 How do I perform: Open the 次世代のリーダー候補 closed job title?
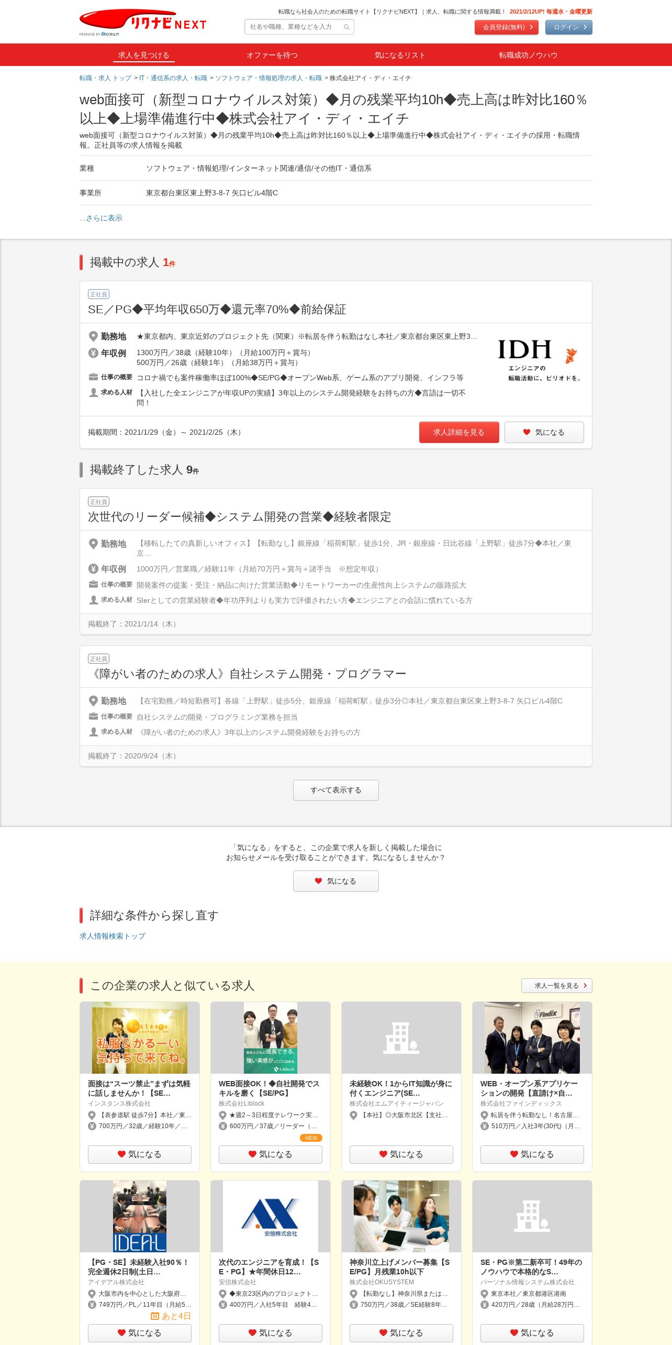pyautogui.click(x=239, y=517)
